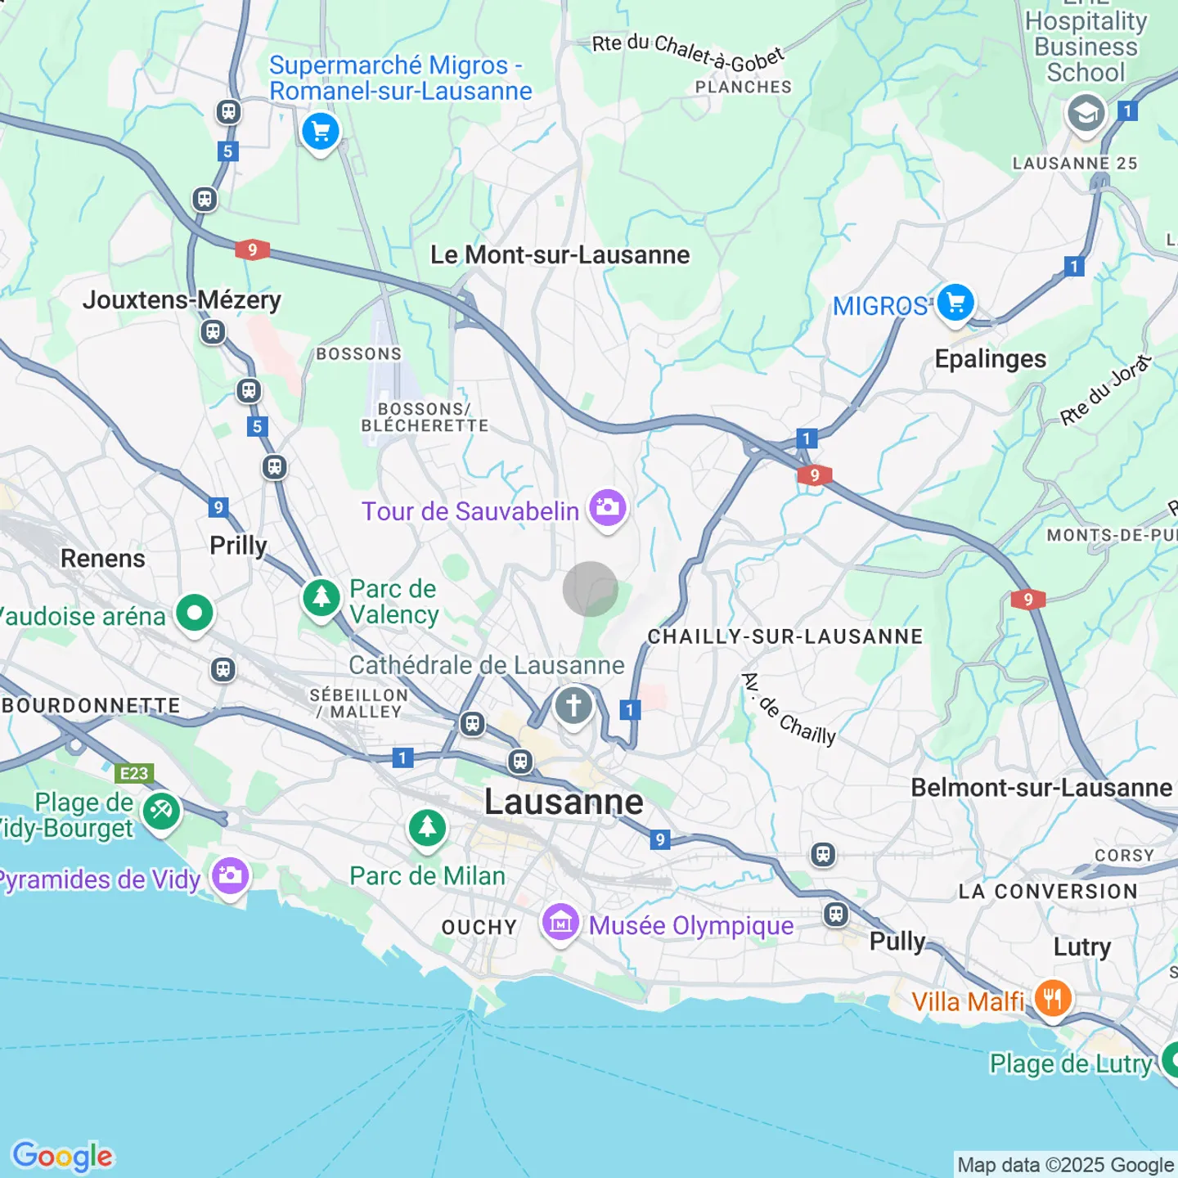Click the Supermarché Migros shopping cart pin

point(320,131)
